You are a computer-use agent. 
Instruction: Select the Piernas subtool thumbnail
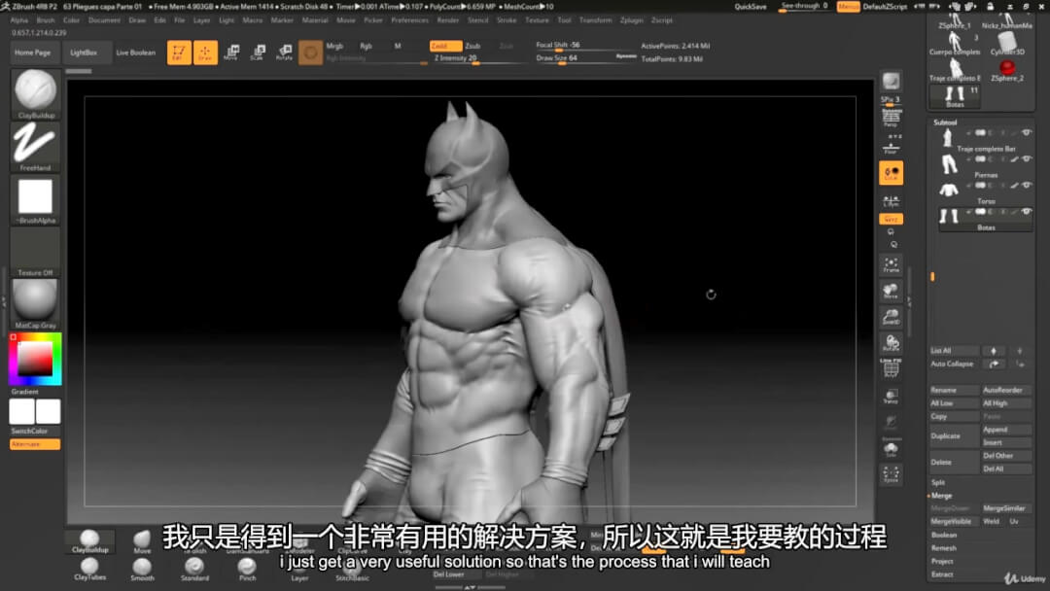948,163
